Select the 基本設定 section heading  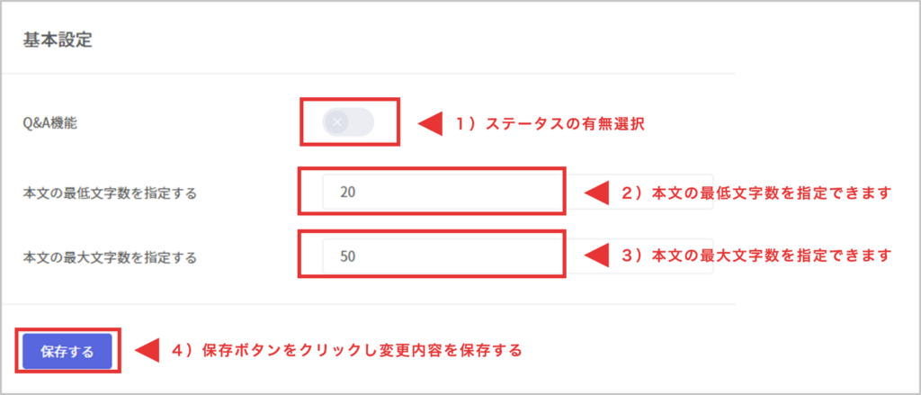[58, 40]
